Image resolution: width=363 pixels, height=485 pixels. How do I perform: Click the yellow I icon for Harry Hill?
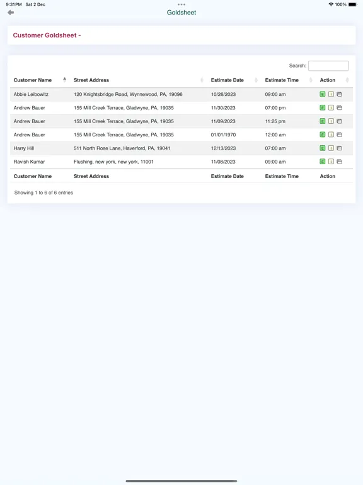pyautogui.click(x=331, y=148)
